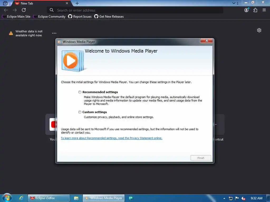Image resolution: width=270 pixels, height=202 pixels.
Task: Open a new tab with the plus icon
Action: 77,3
